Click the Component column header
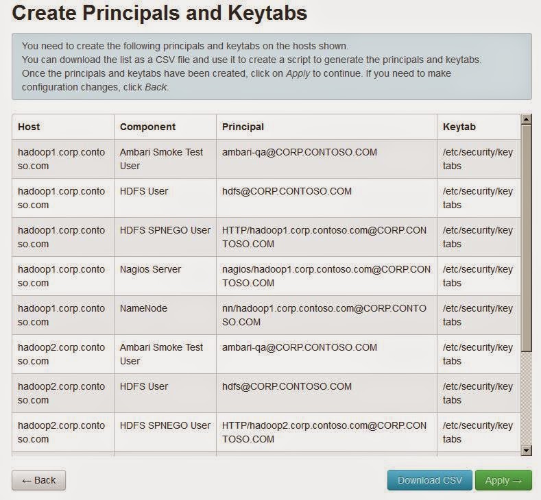The height and width of the screenshot is (500, 541). [x=147, y=127]
